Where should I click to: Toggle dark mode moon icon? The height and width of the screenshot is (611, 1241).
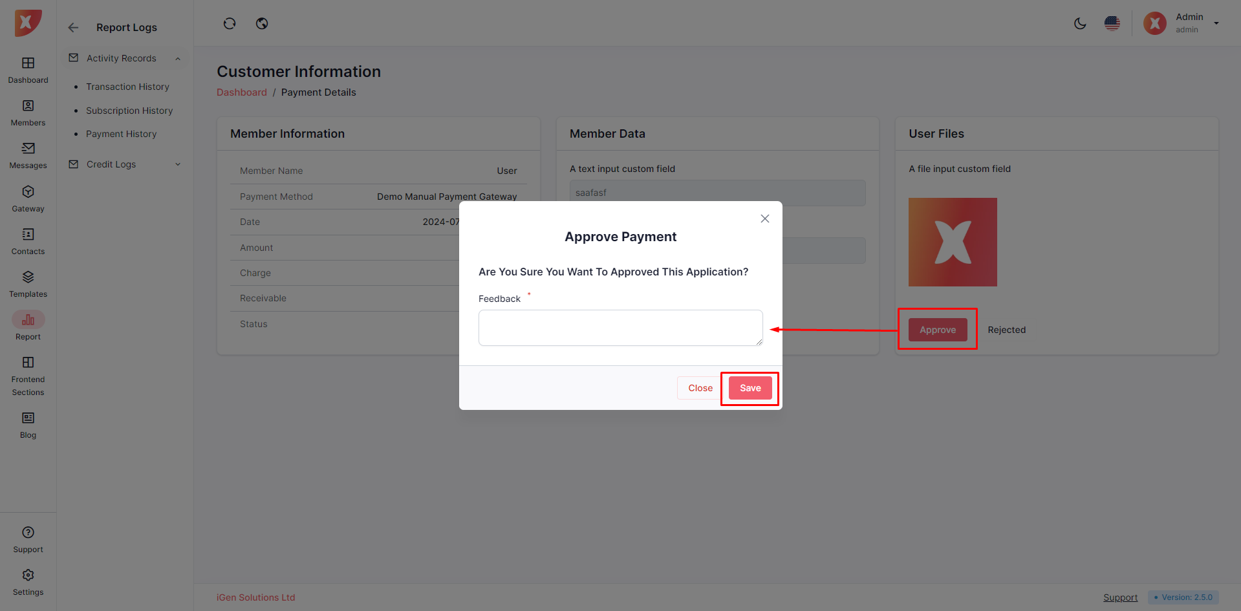(1080, 24)
